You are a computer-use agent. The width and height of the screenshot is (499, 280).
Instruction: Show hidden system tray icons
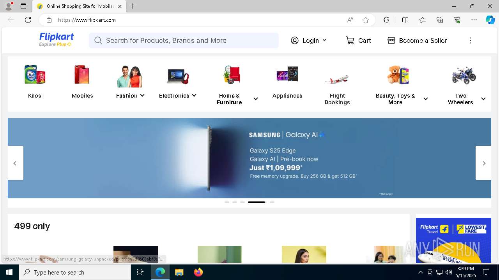point(420,272)
